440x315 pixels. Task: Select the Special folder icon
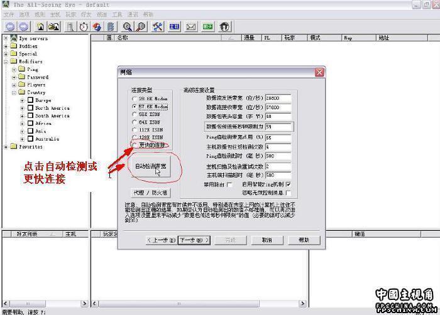click(x=14, y=53)
